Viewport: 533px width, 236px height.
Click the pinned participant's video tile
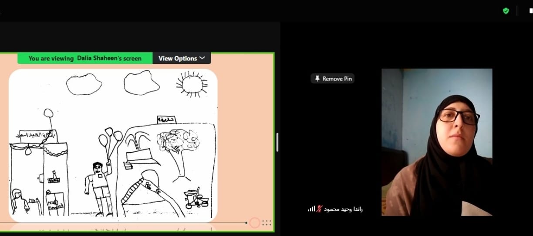point(437,142)
